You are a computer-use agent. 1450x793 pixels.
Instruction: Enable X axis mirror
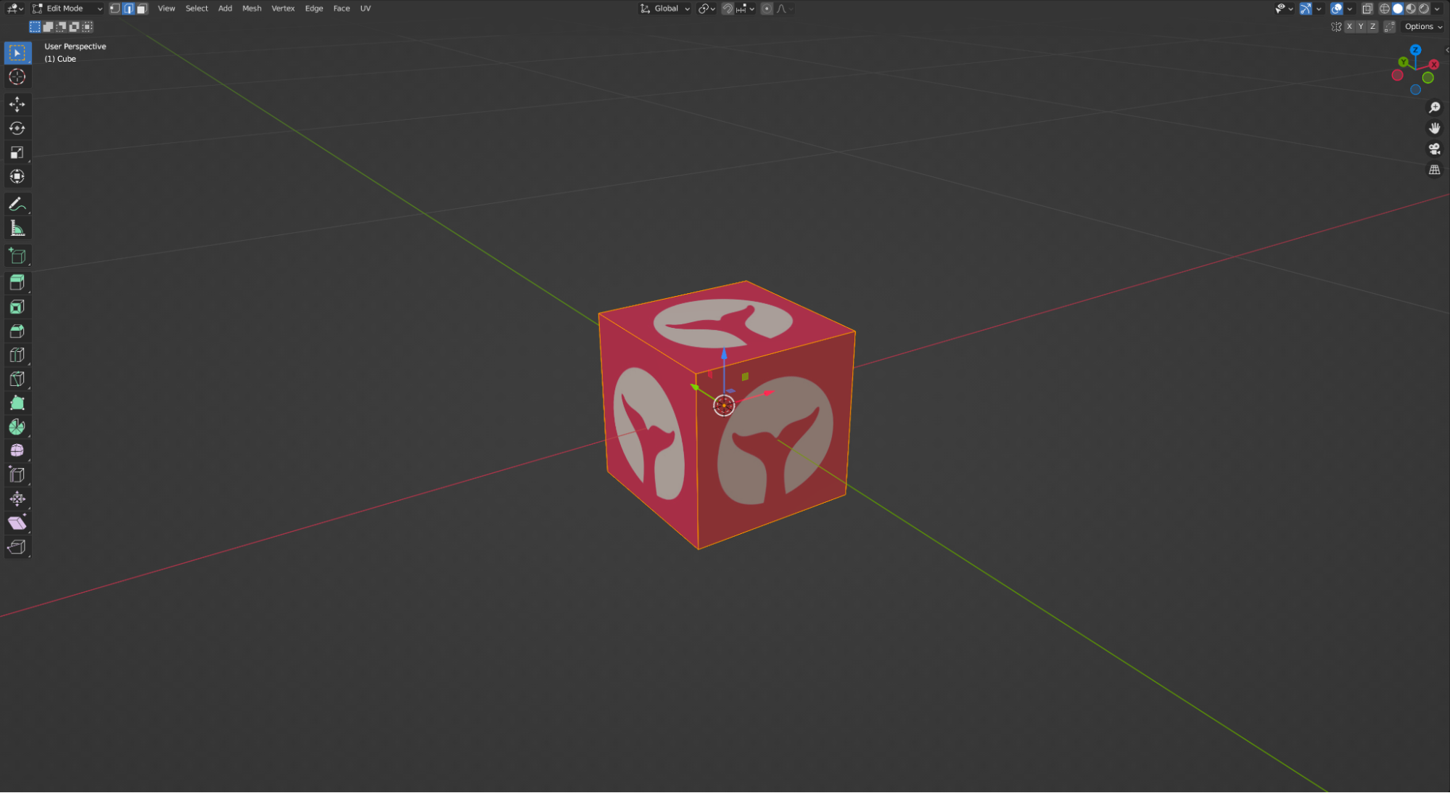pyautogui.click(x=1348, y=27)
